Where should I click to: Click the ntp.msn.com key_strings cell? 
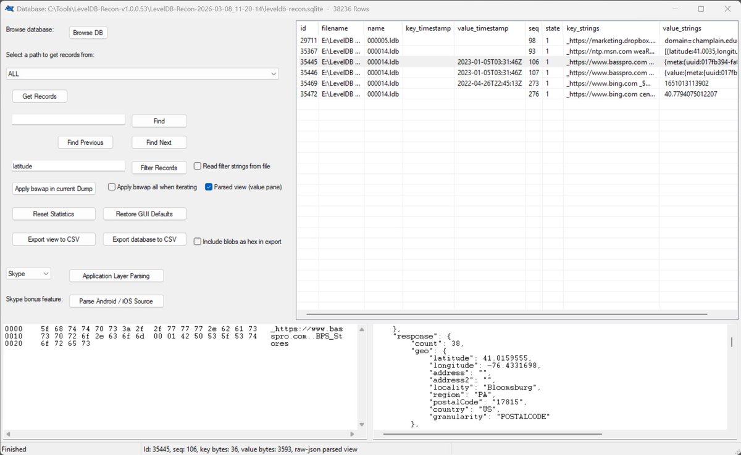(611, 51)
